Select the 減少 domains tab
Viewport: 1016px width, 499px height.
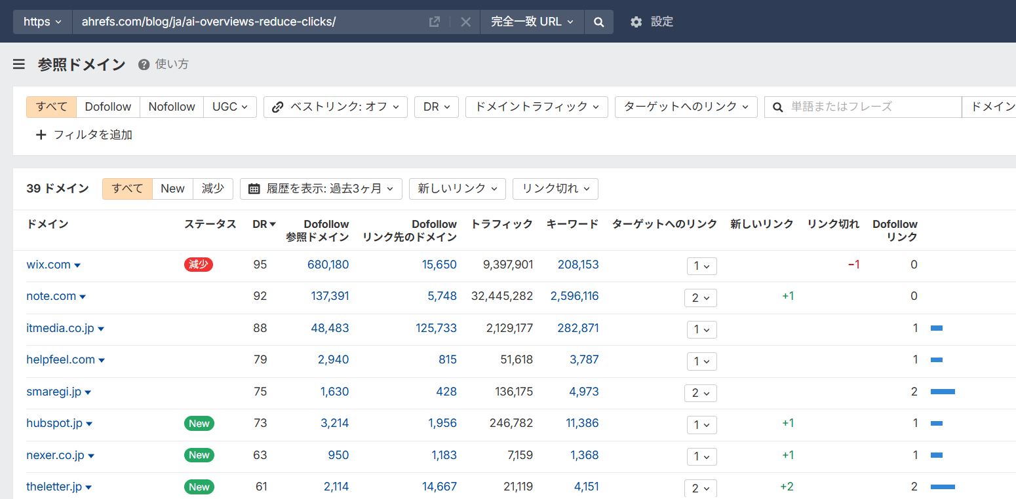(213, 189)
